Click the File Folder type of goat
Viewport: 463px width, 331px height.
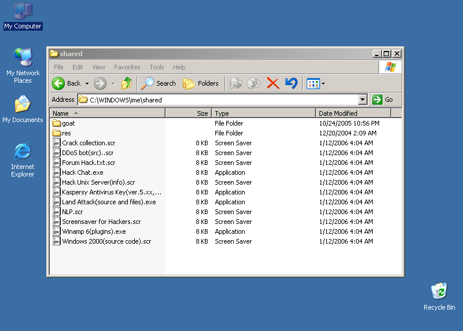click(x=229, y=123)
